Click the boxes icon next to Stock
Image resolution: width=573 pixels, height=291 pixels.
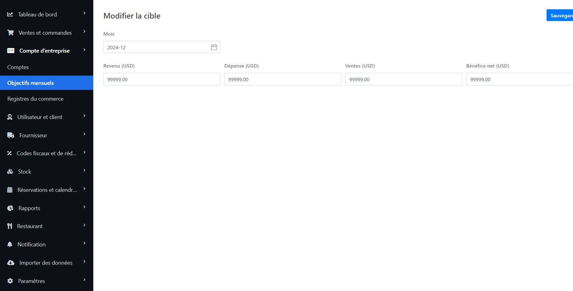(10, 172)
